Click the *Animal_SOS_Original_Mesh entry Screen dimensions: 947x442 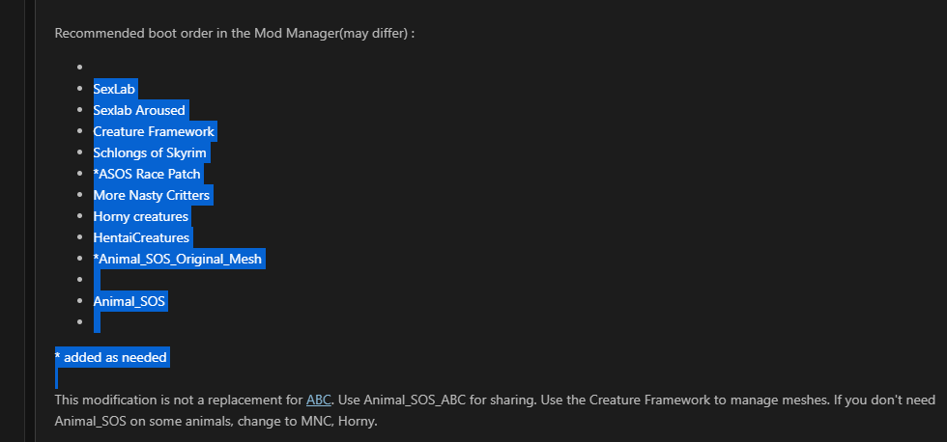pyautogui.click(x=178, y=260)
